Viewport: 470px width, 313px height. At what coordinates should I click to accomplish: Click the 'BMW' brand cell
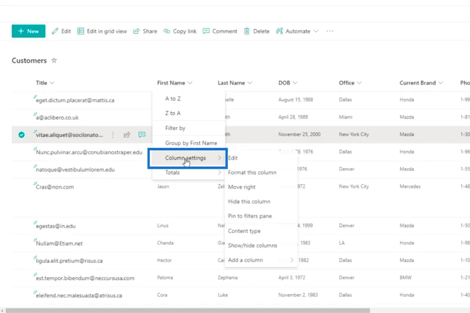[x=405, y=278]
